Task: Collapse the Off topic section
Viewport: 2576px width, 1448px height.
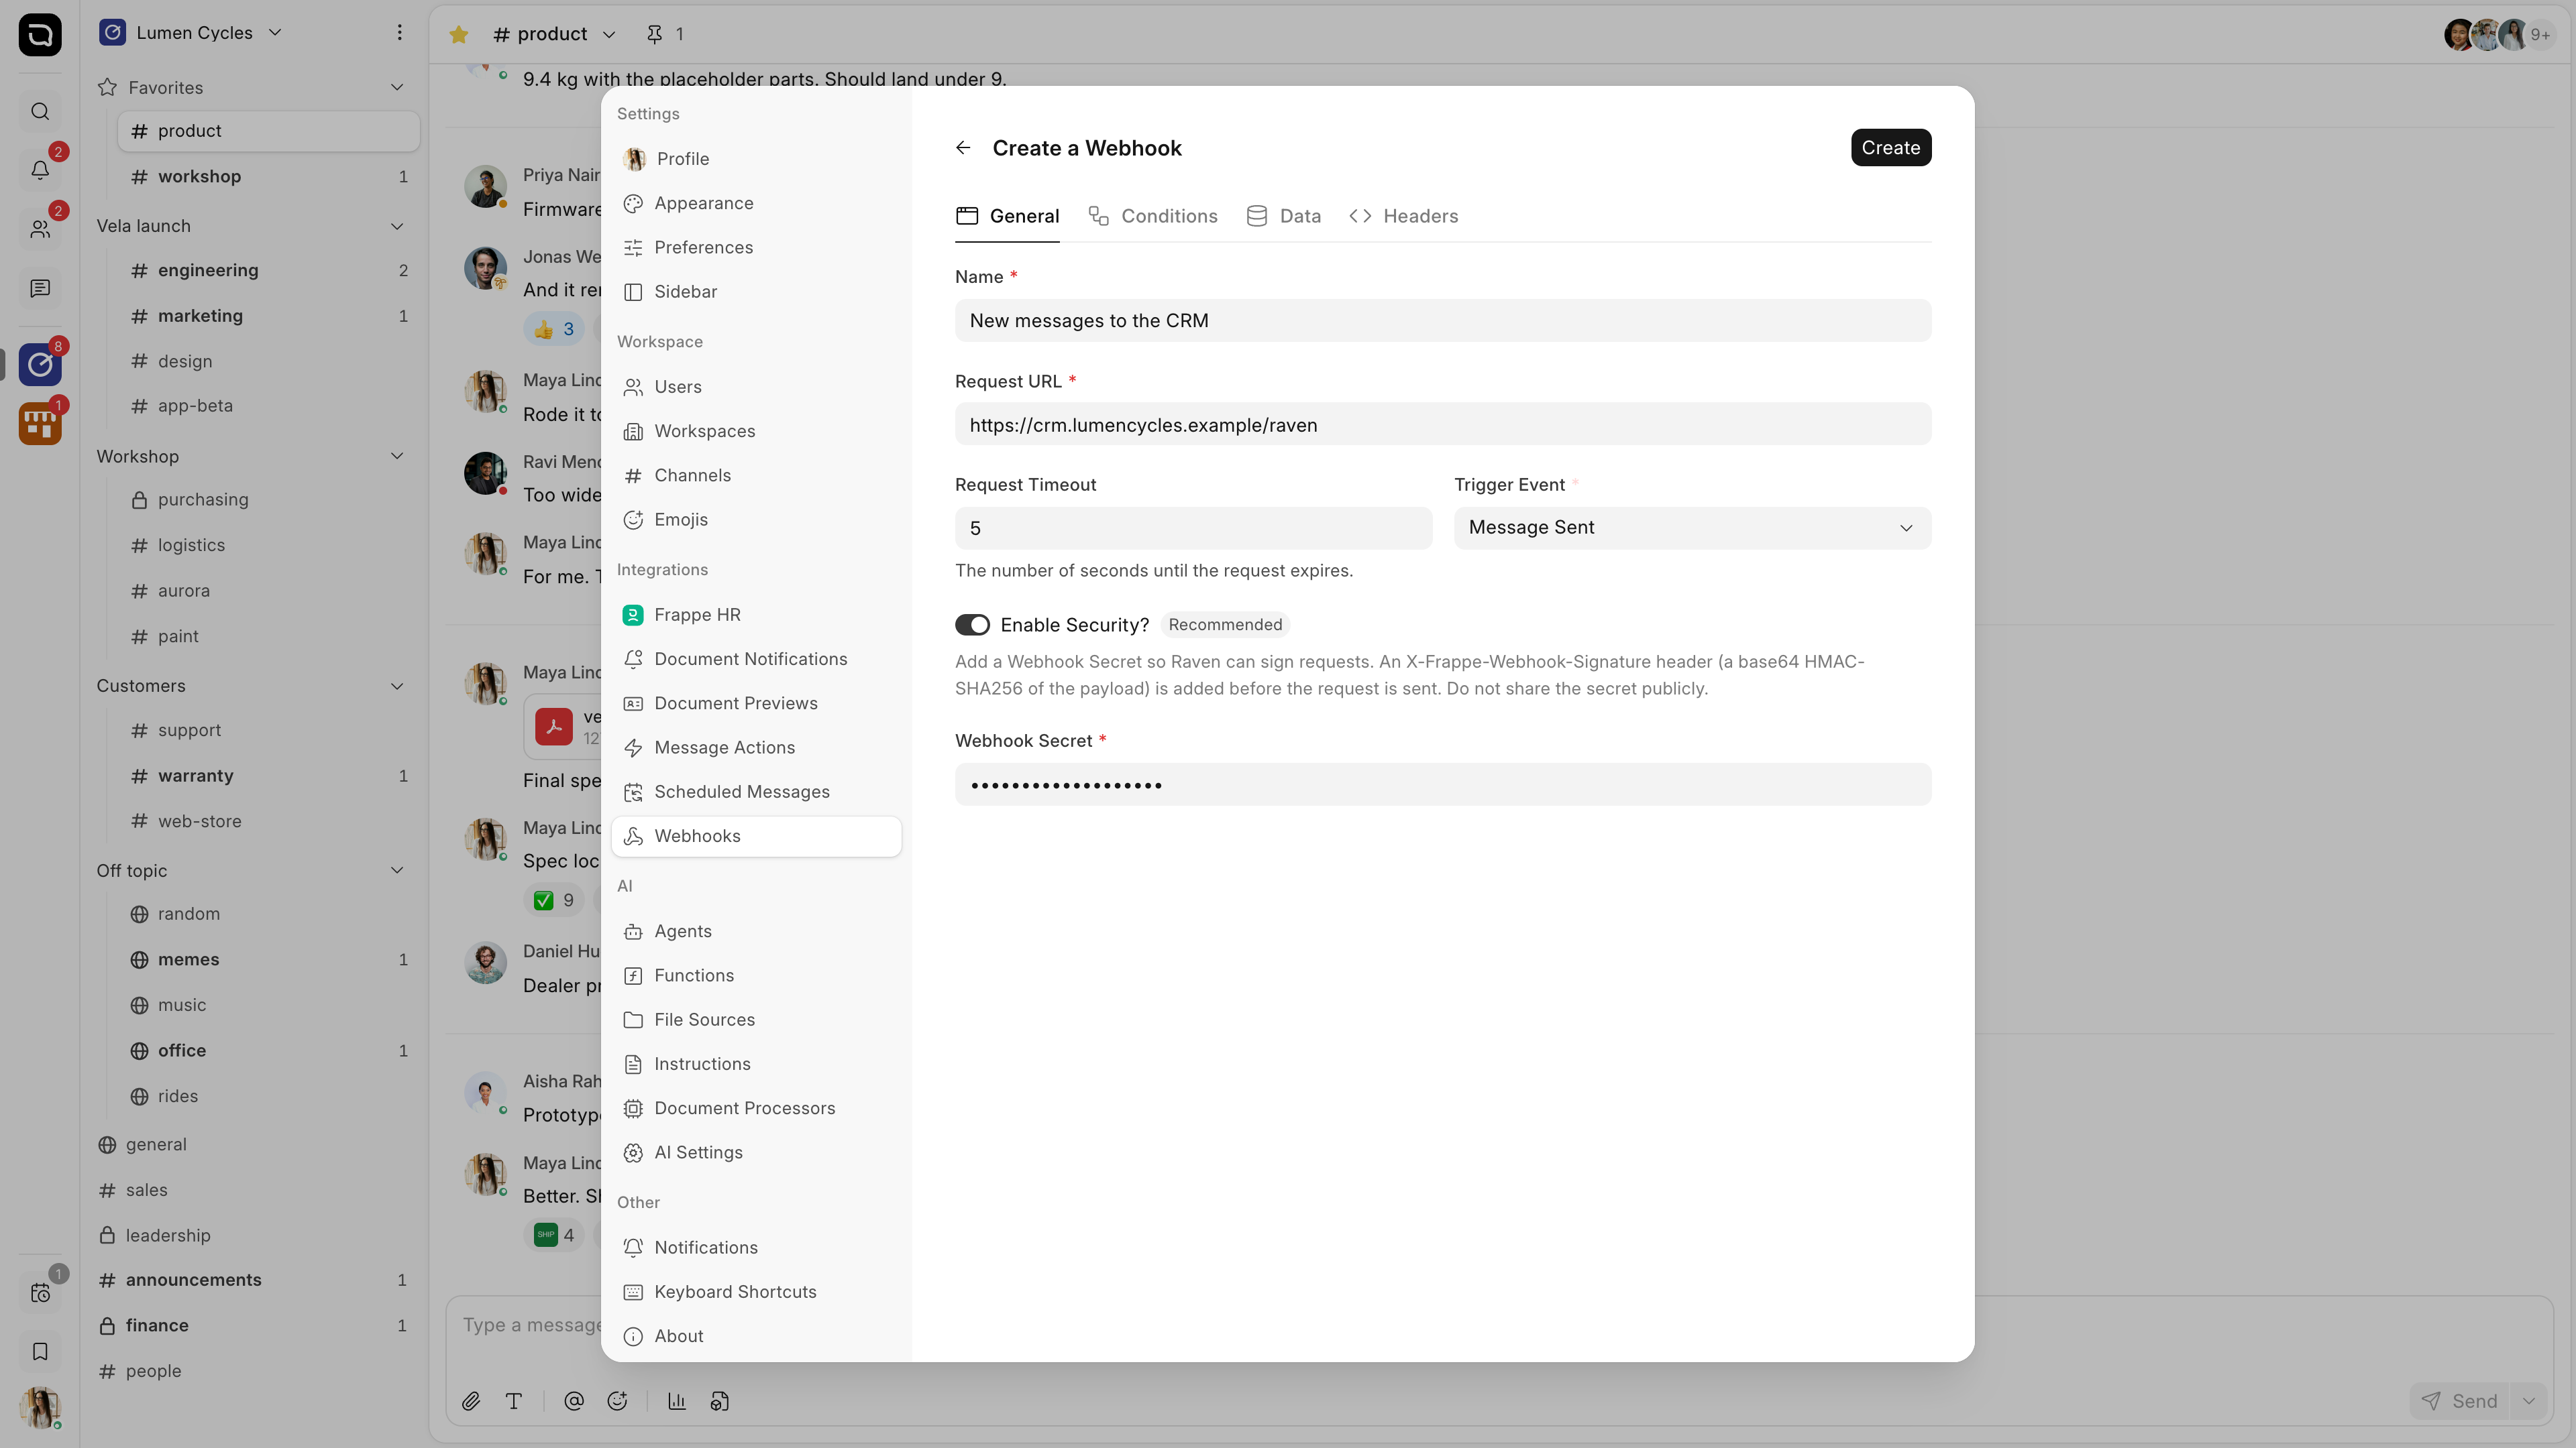Action: coord(397,870)
